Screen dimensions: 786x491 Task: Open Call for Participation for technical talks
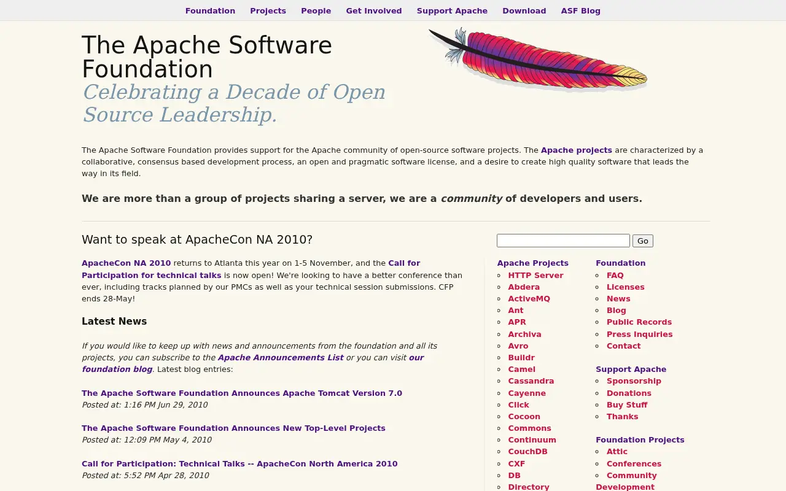[251, 269]
